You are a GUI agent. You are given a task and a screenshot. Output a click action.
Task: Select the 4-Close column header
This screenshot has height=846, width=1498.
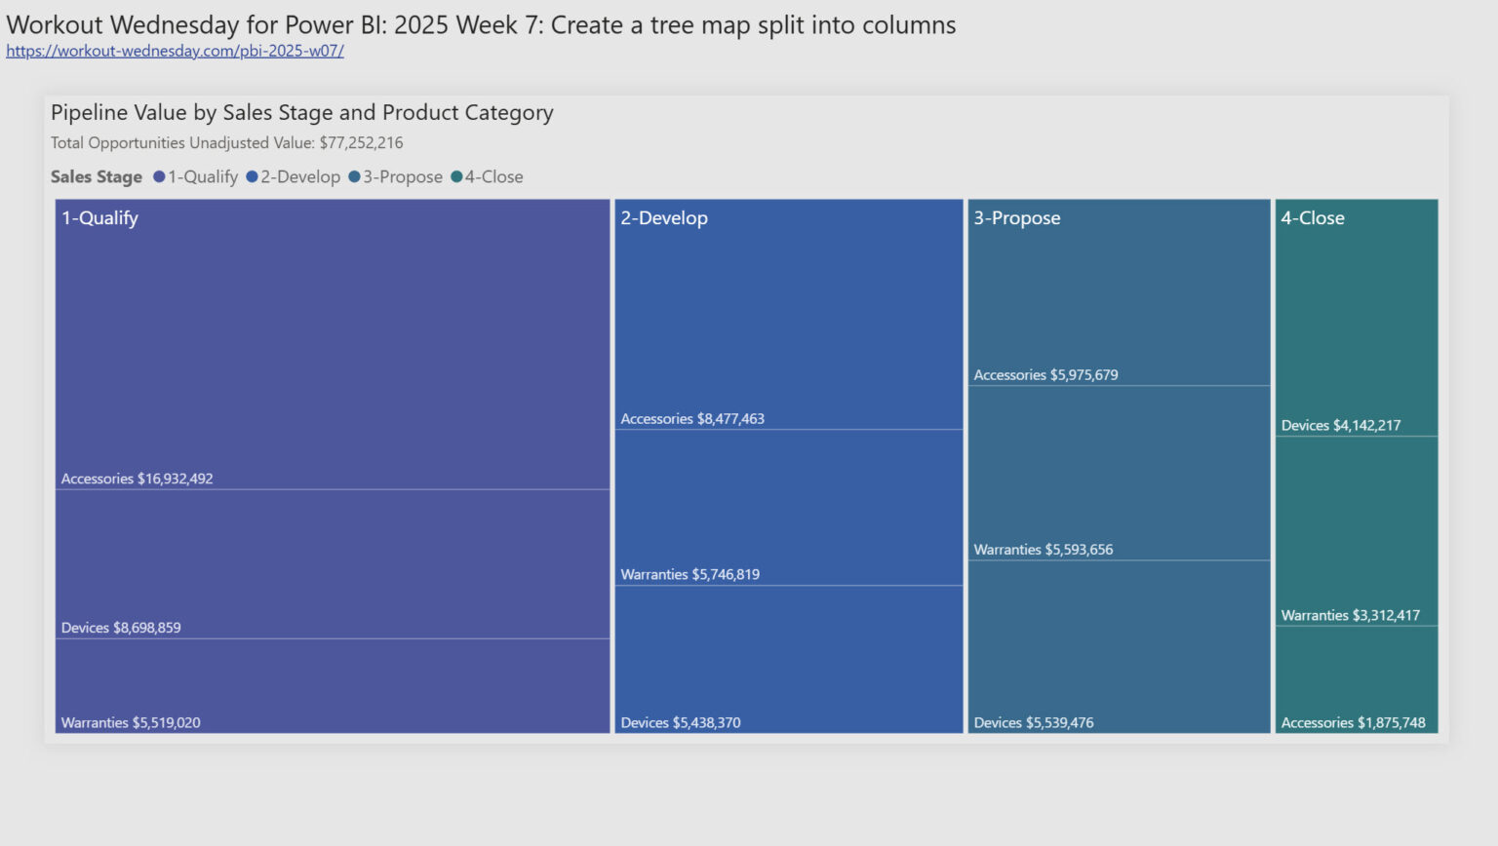(1313, 217)
